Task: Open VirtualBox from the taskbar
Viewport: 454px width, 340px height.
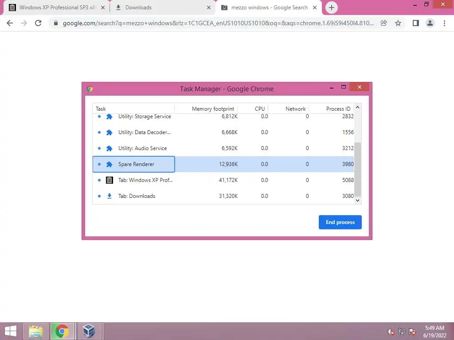Action: (x=89, y=331)
